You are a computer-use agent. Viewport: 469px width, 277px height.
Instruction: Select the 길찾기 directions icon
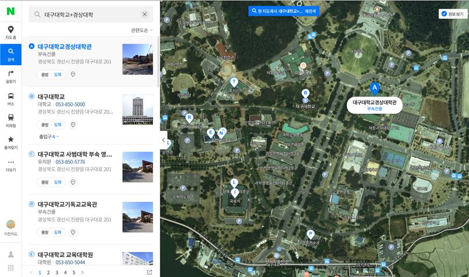pyautogui.click(x=10, y=77)
